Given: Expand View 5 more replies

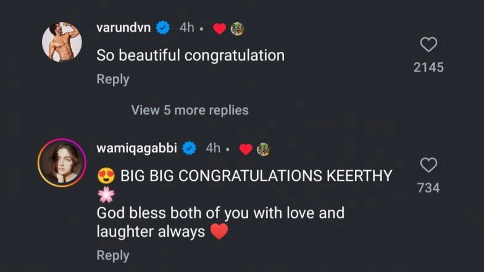Looking at the screenshot, I should coord(190,110).
